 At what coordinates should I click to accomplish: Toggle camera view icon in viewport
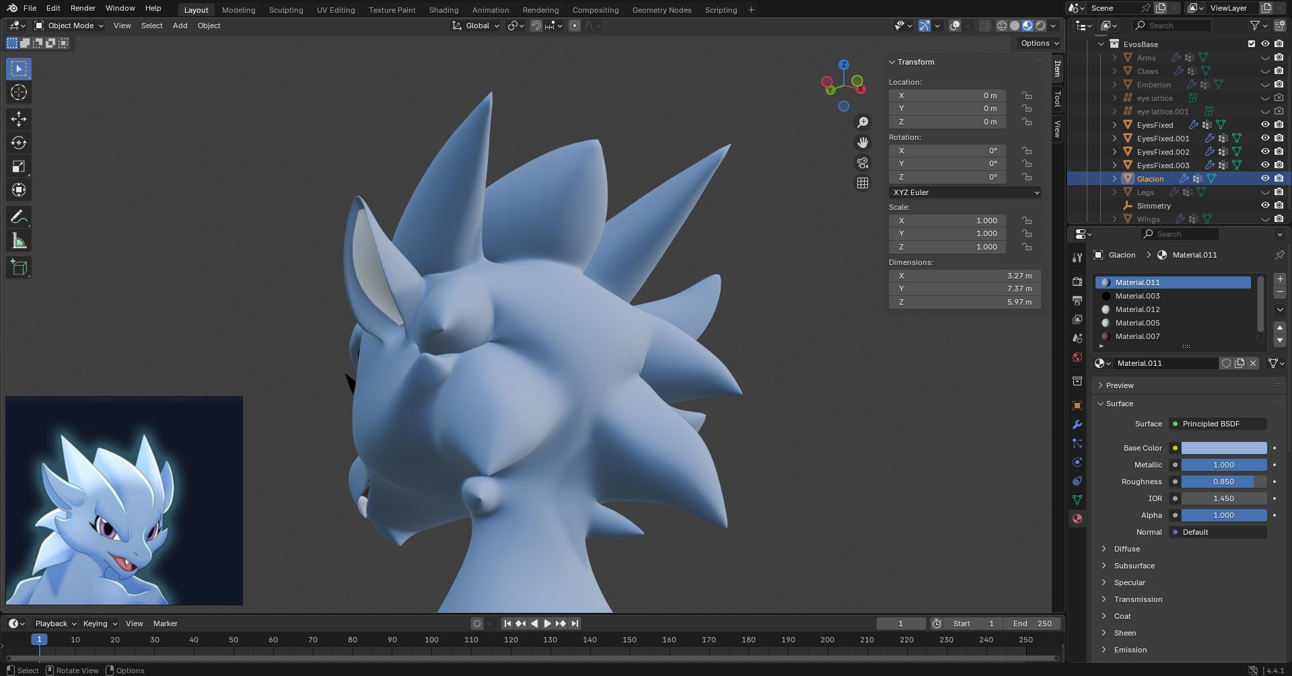pos(863,163)
